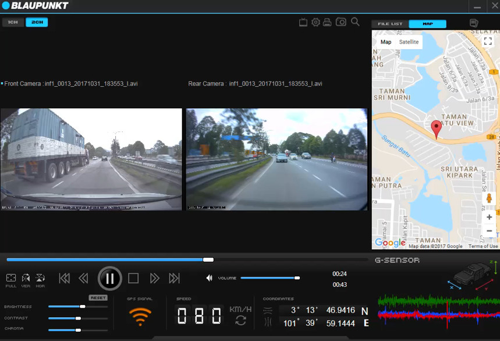This screenshot has height=341, width=500.
Task: Switch to 1CH single channel view
Action: [x=13, y=22]
